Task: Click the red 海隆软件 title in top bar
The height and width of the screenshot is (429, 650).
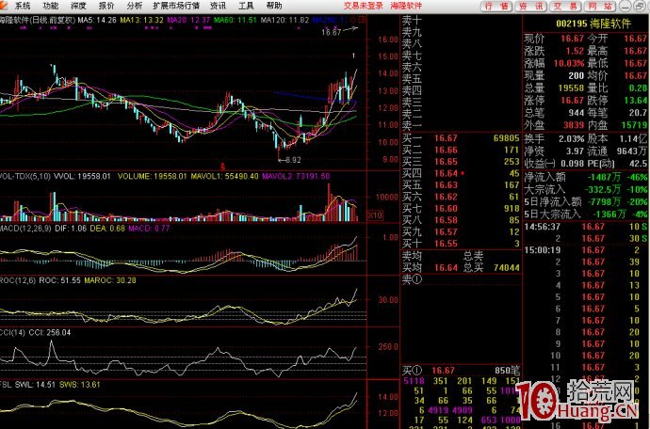Action: coord(406,6)
